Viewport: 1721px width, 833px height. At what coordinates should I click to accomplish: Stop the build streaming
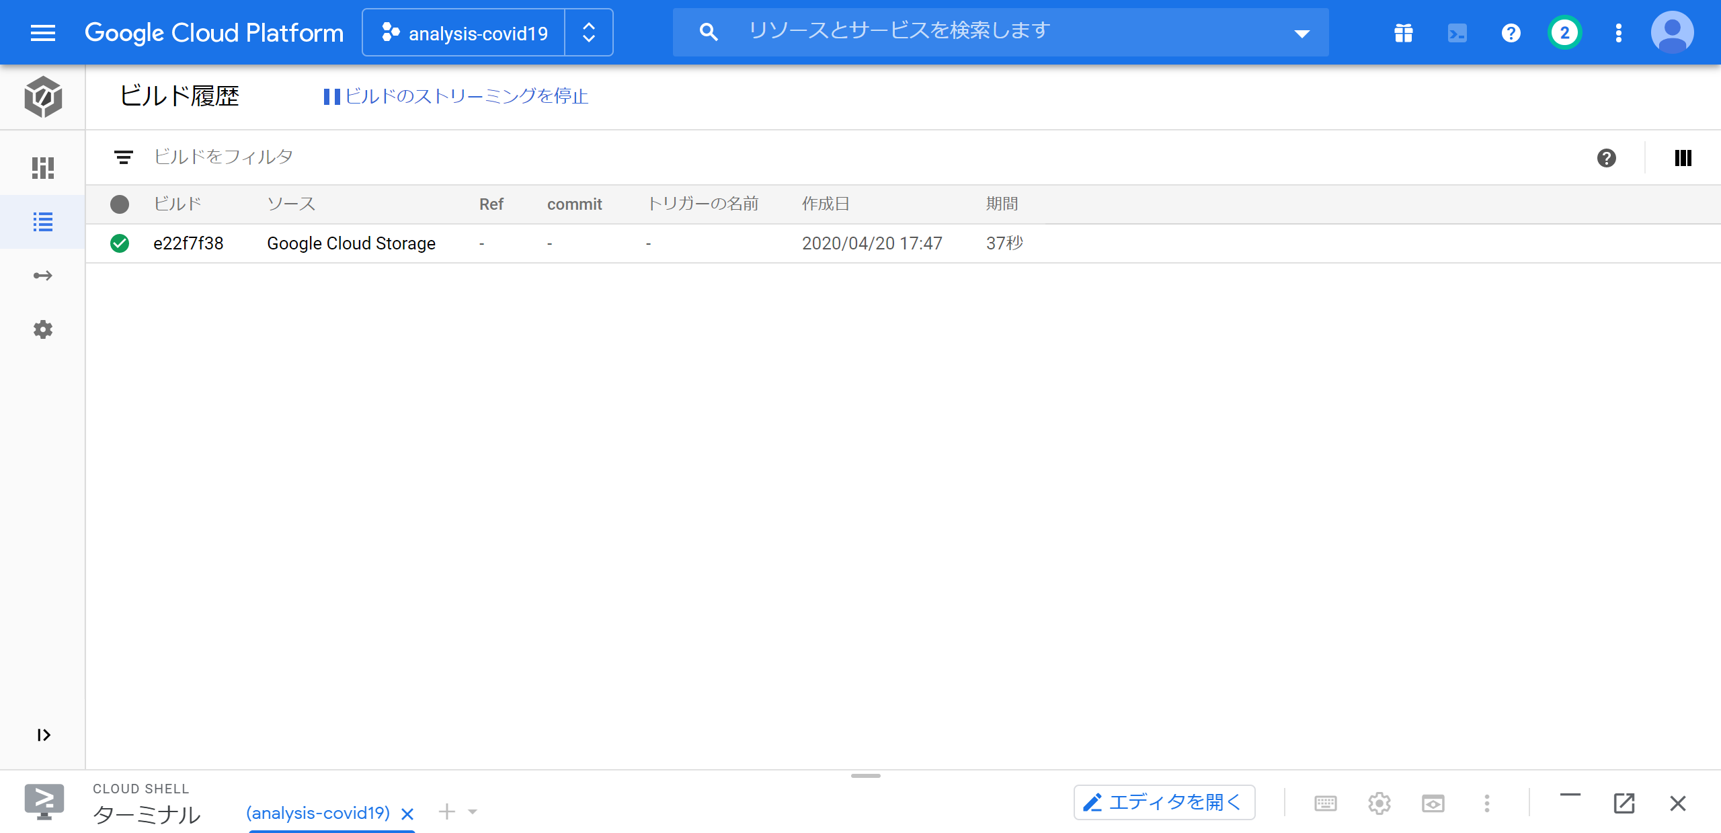456,96
